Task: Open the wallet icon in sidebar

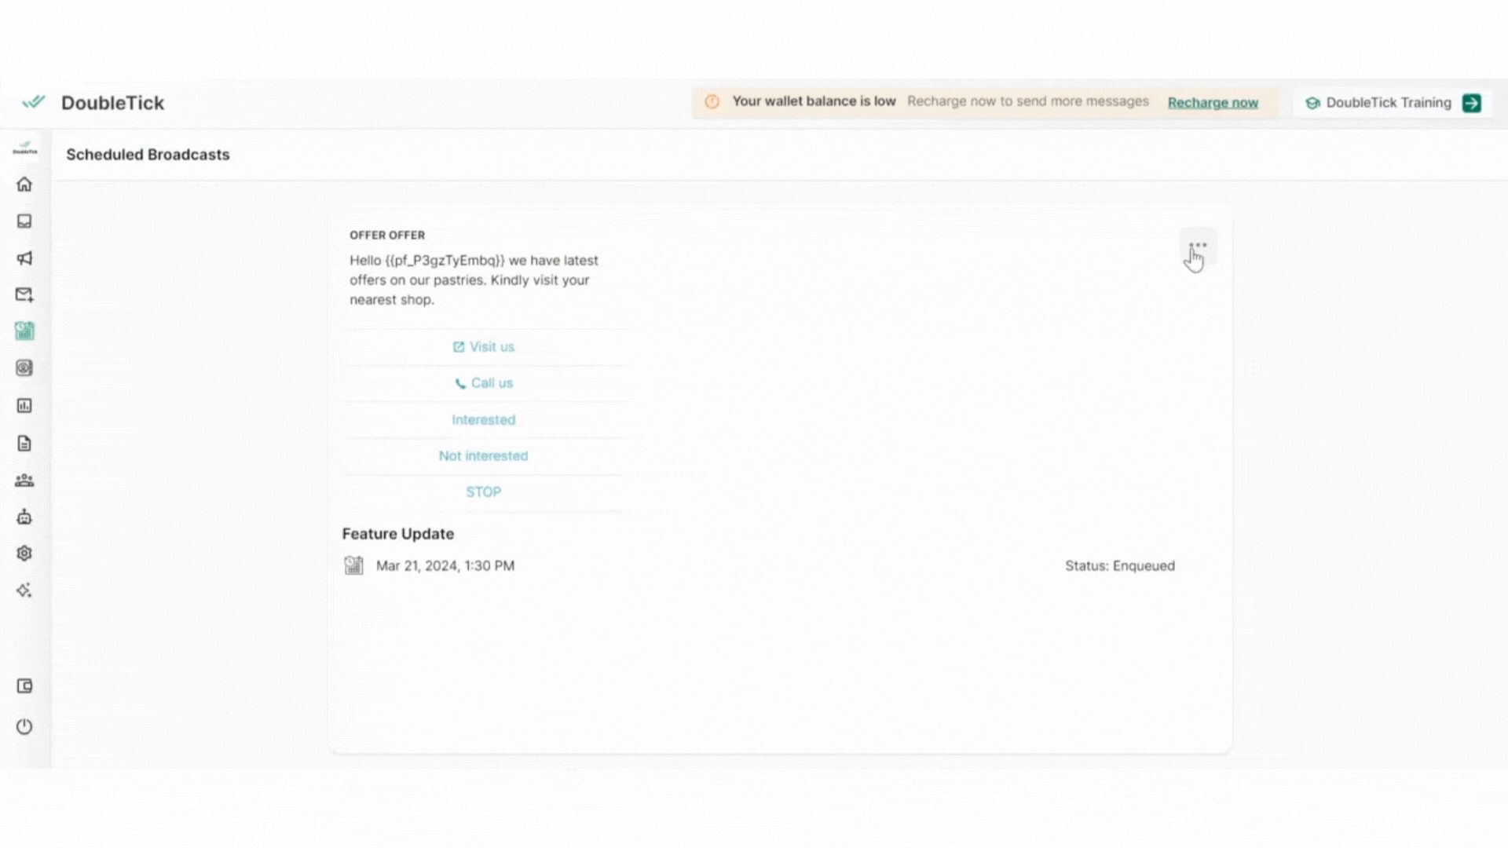Action: [x=24, y=686]
